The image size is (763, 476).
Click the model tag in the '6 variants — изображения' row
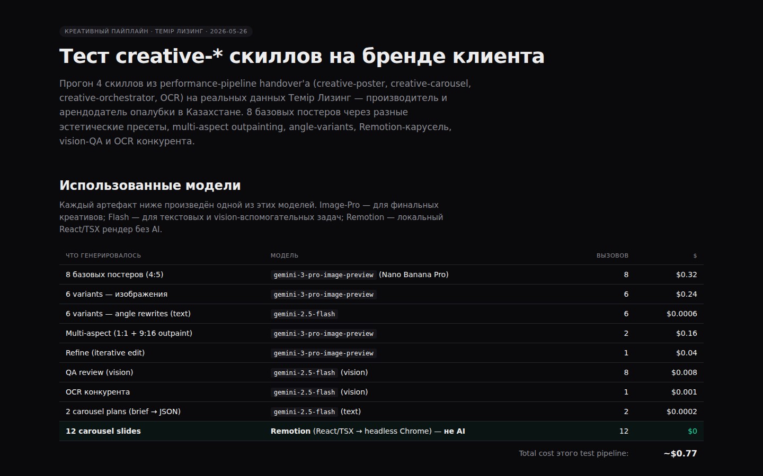coord(323,294)
